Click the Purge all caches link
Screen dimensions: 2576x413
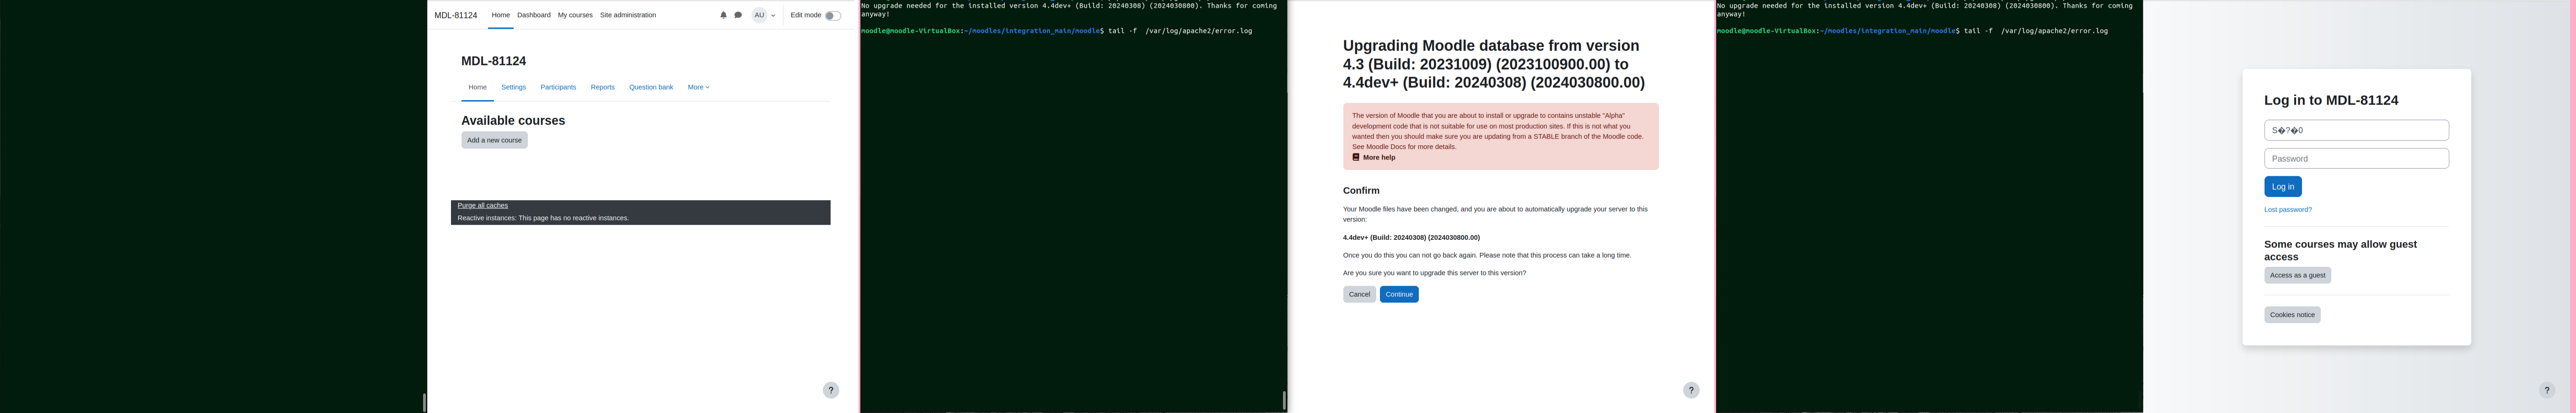(483, 205)
